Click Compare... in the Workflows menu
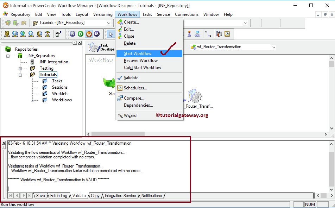 pyautogui.click(x=149, y=98)
